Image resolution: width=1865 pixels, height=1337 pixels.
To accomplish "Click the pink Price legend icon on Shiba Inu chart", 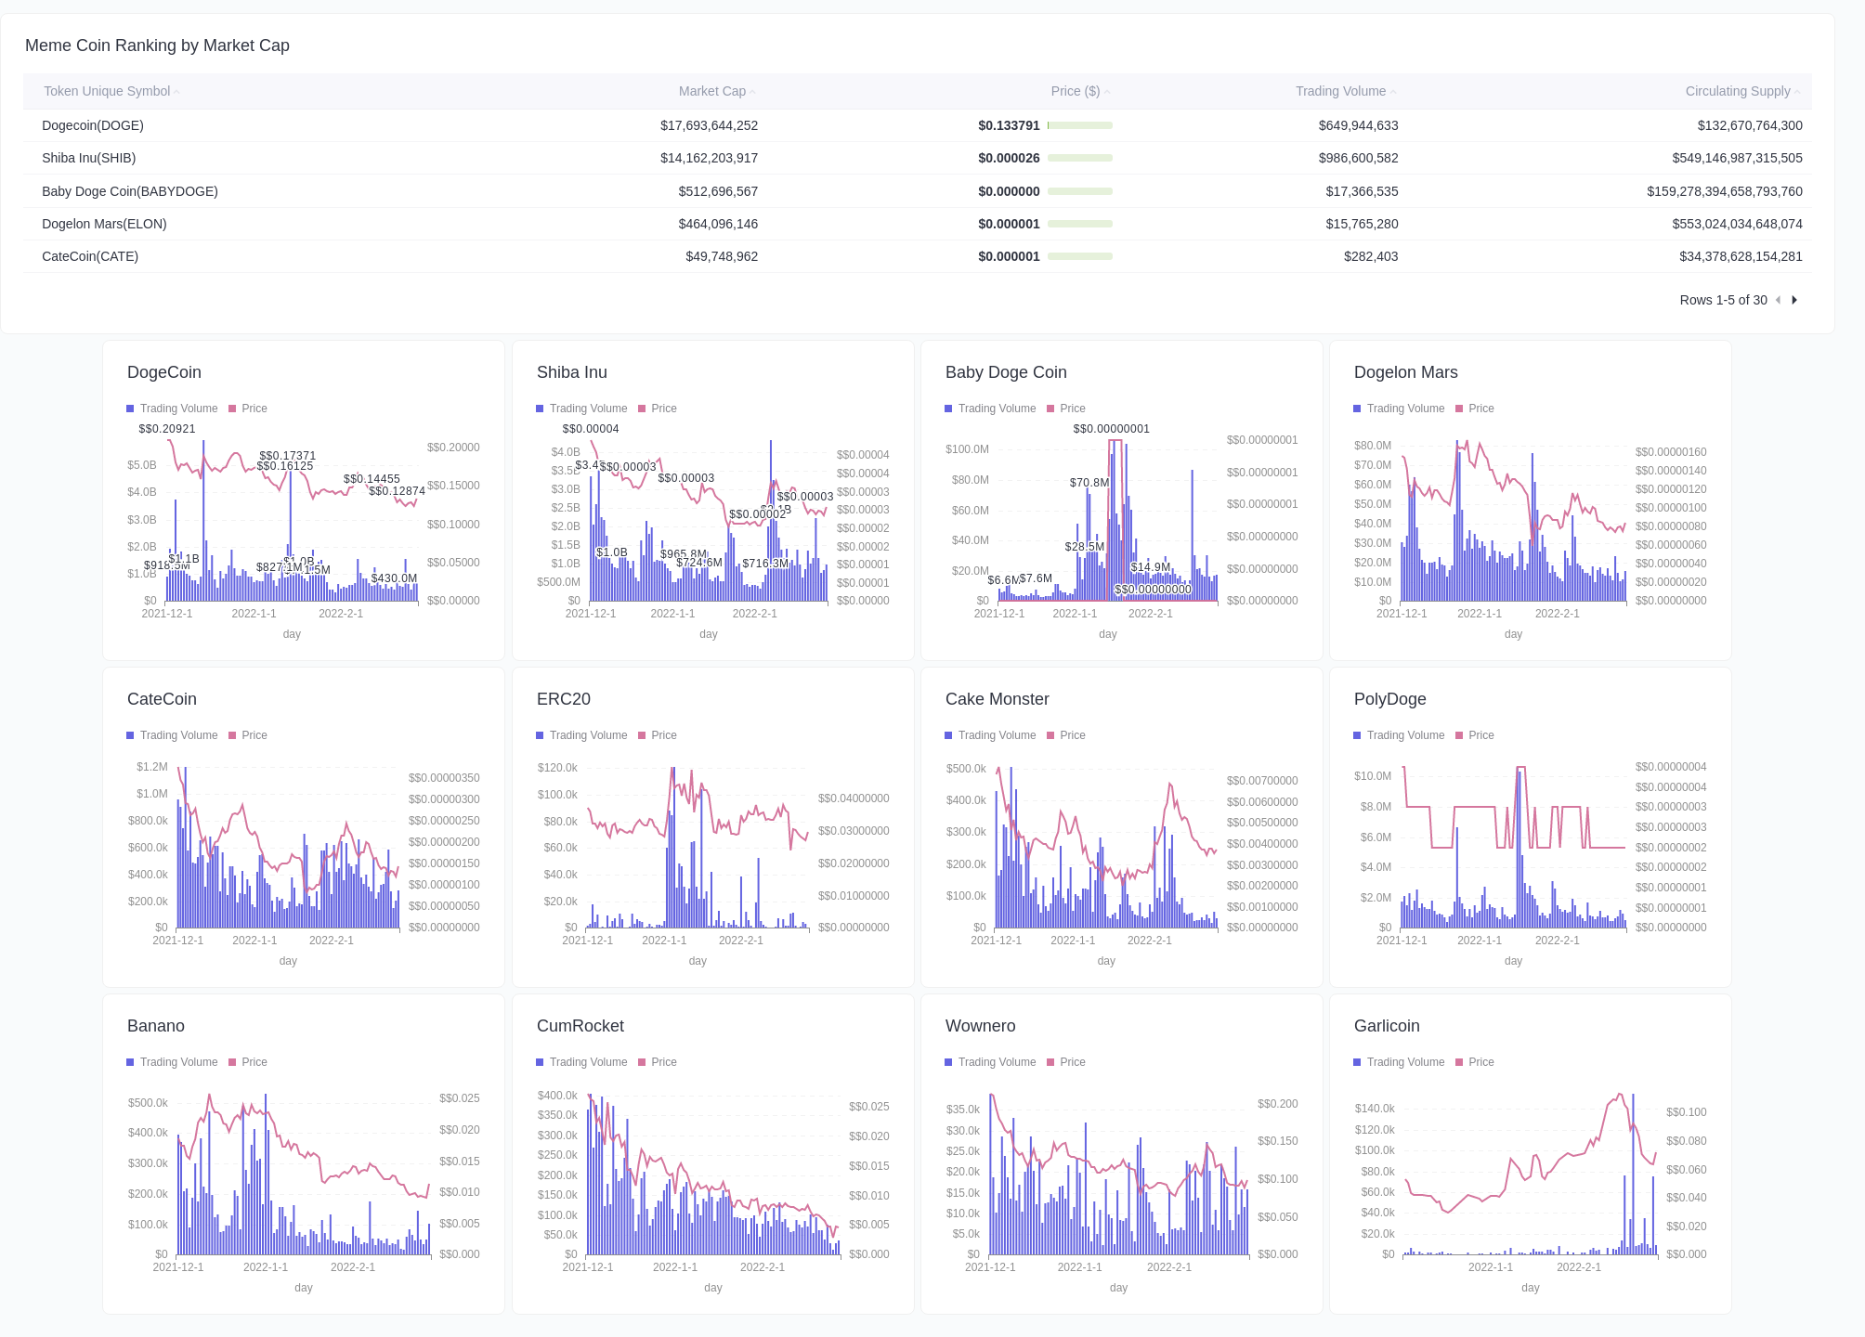I will 644,409.
